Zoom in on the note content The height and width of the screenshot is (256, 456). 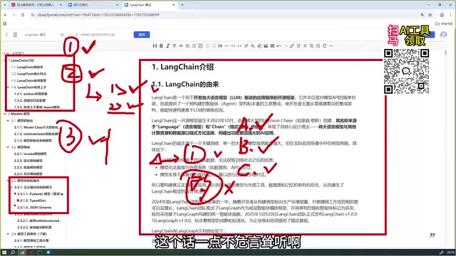coord(311,46)
